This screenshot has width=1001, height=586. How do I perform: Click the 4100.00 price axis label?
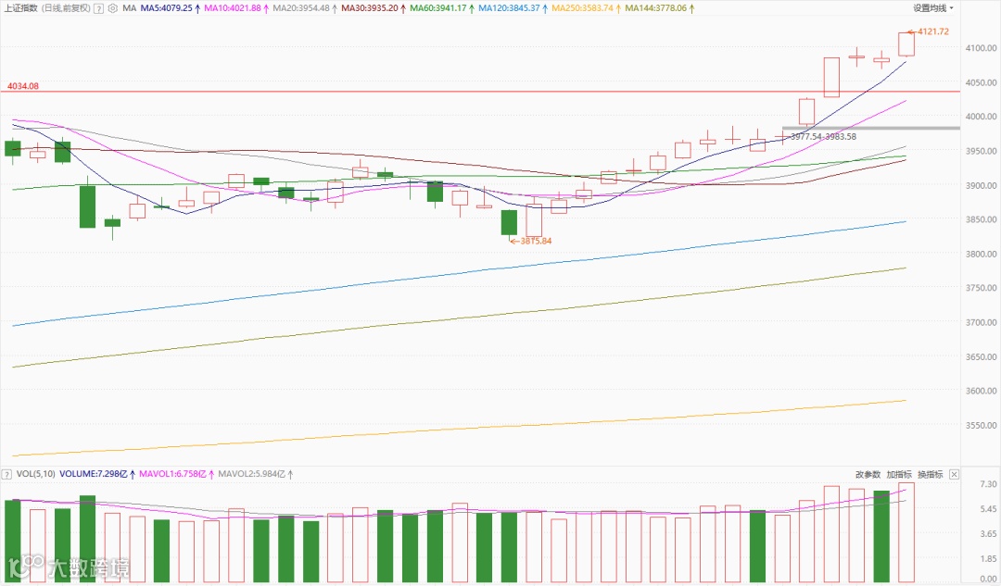pyautogui.click(x=982, y=48)
